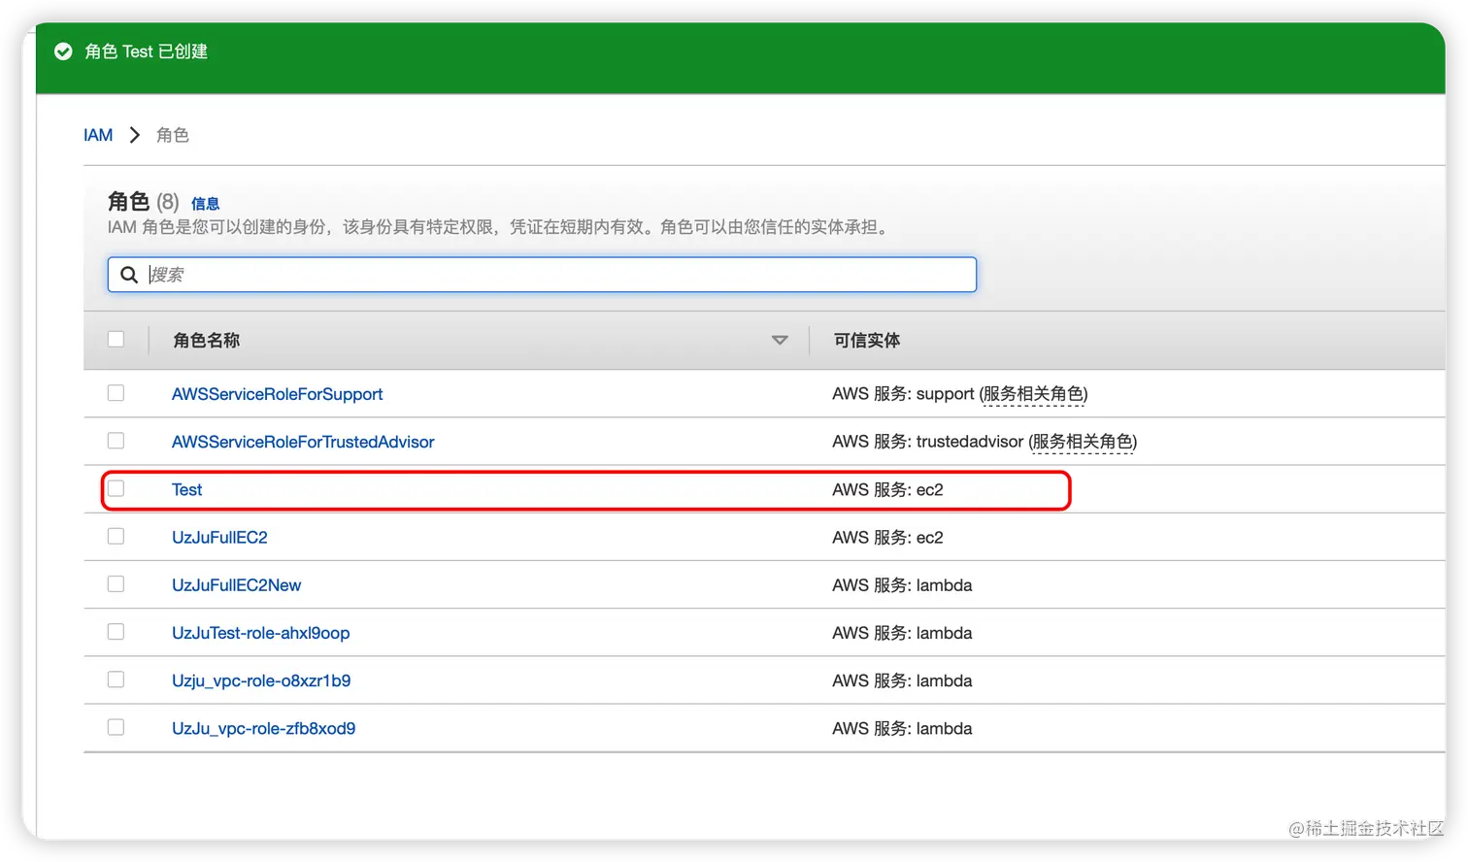The image size is (1468, 862).
Task: Click 'AWS 服务: lambda' in UzJu_vpc-role-zfb8xod9 row
Action: point(902,728)
